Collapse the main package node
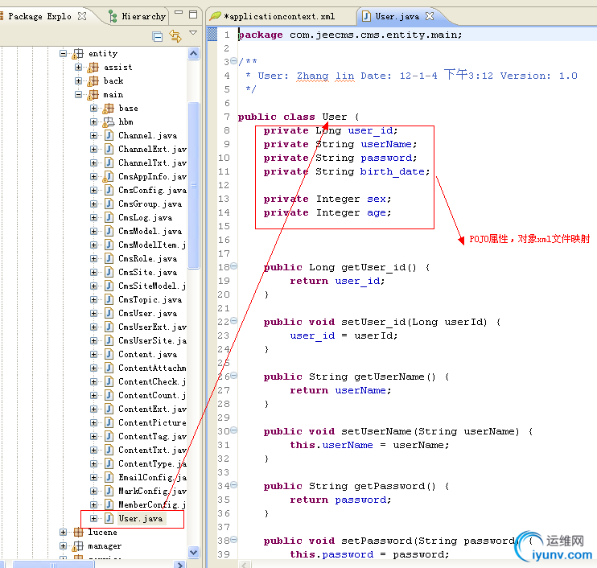This screenshot has height=568, width=597. coord(78,94)
